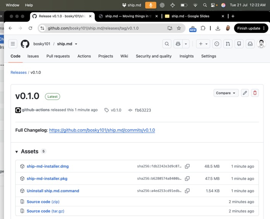Click the browser forward arrow
The image size is (270, 219).
20,28
